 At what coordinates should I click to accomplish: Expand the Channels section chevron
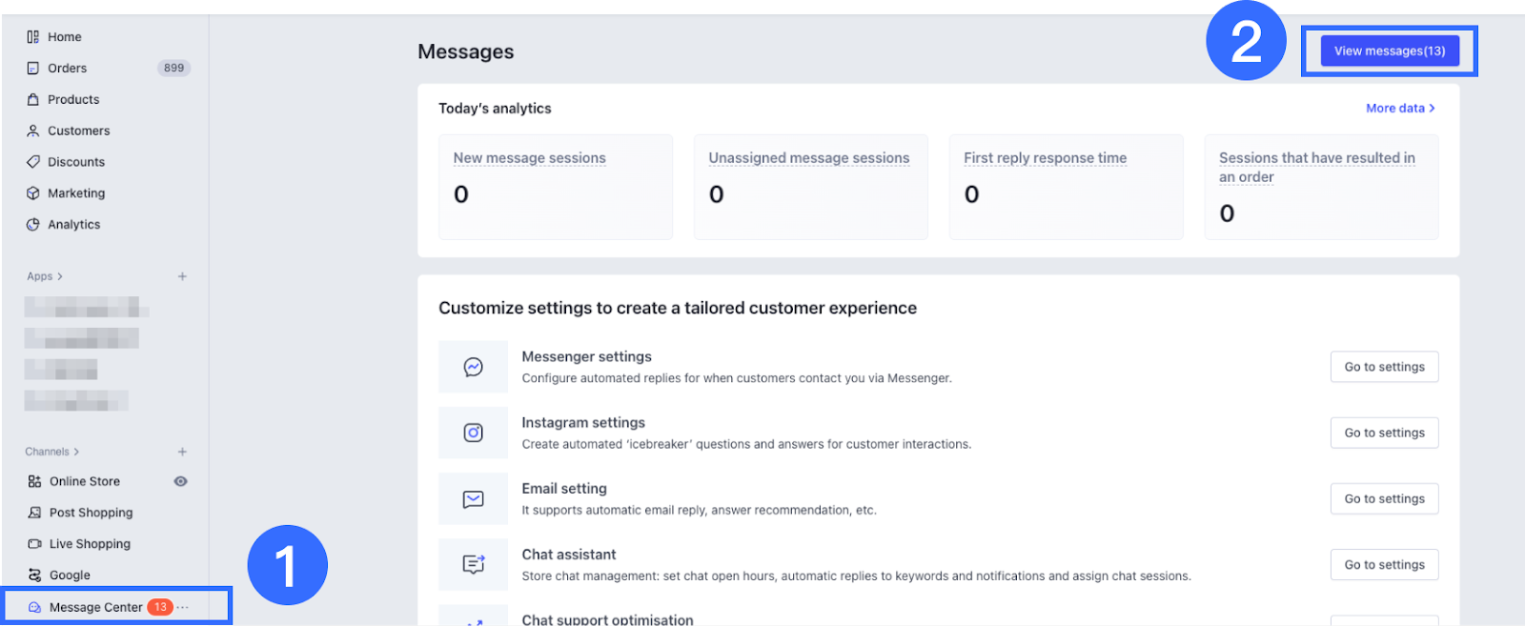[x=76, y=452]
